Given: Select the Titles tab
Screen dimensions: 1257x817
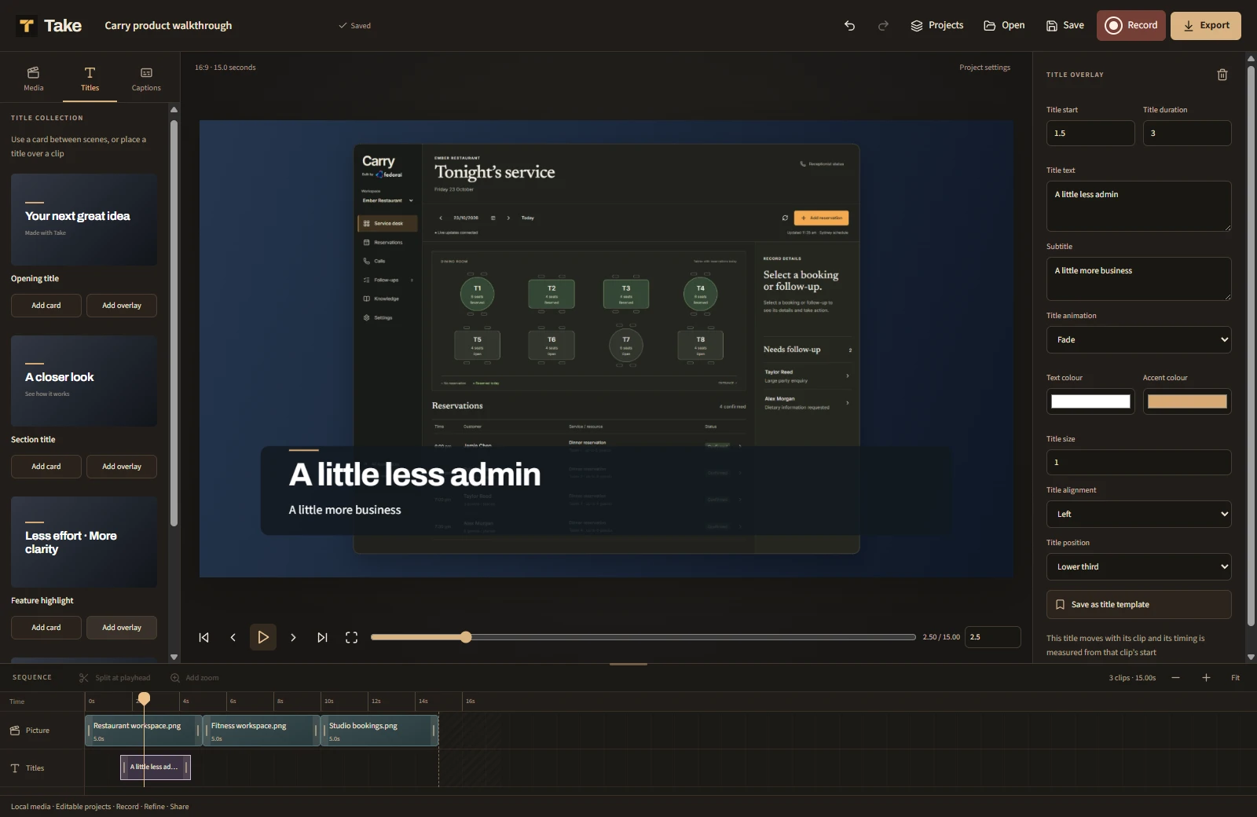Looking at the screenshot, I should pyautogui.click(x=90, y=79).
